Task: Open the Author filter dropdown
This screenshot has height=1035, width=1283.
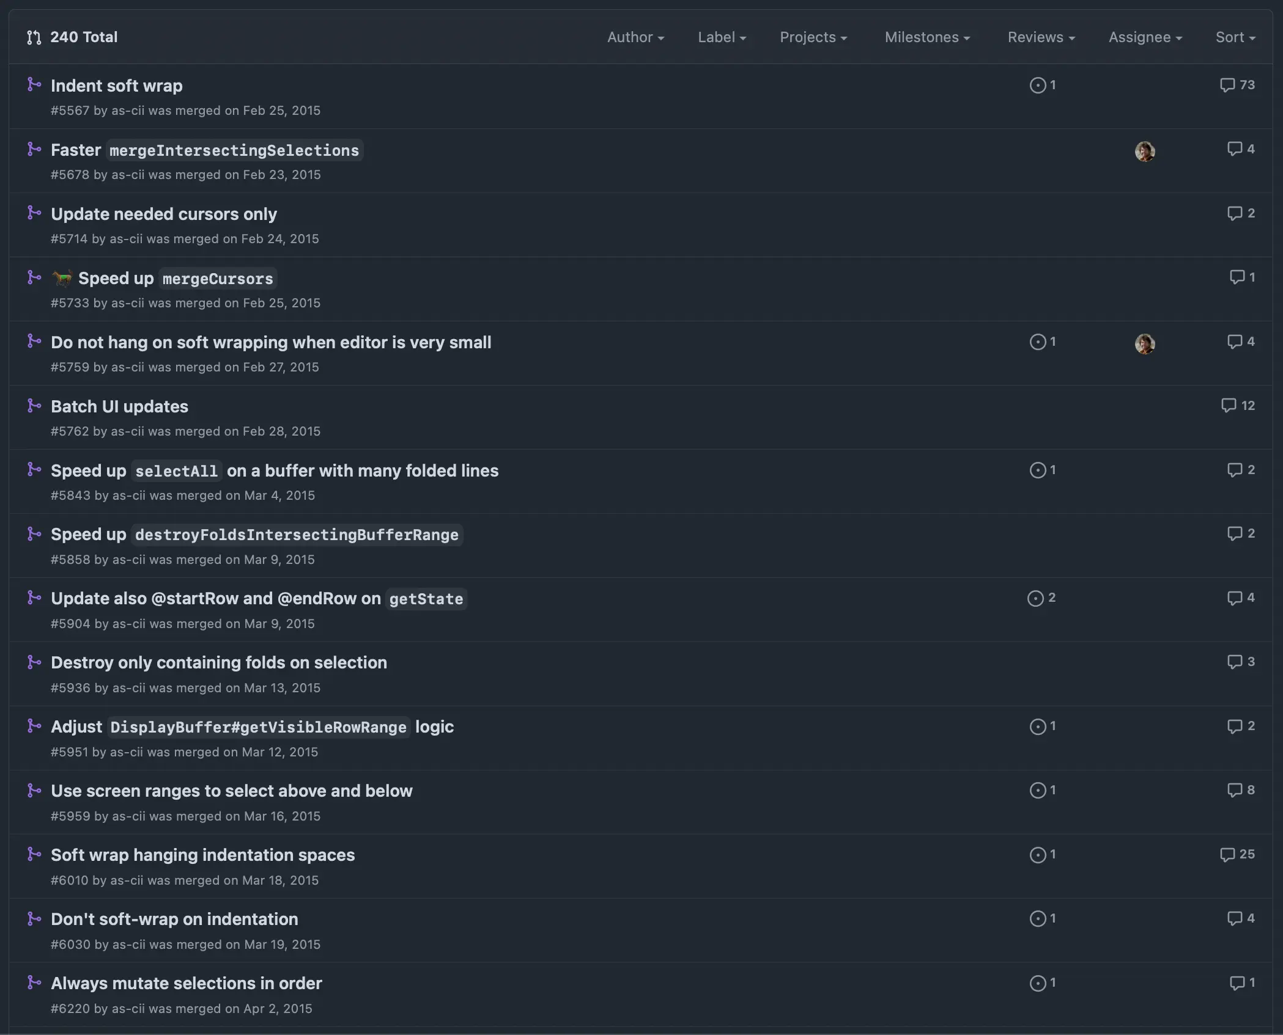Action: 635,37
